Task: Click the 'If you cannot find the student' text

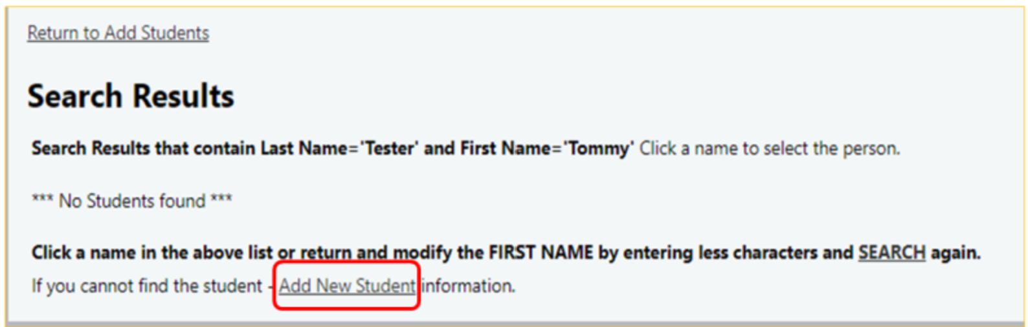Action: [x=147, y=286]
